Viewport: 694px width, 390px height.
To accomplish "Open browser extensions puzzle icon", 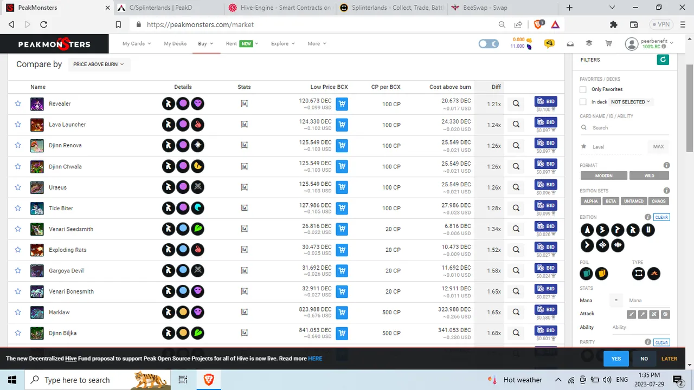I will pyautogui.click(x=614, y=24).
